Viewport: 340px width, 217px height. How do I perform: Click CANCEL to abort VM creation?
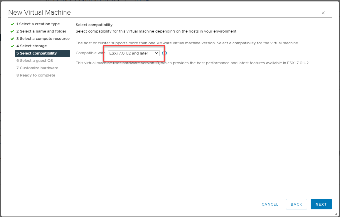(x=270, y=204)
